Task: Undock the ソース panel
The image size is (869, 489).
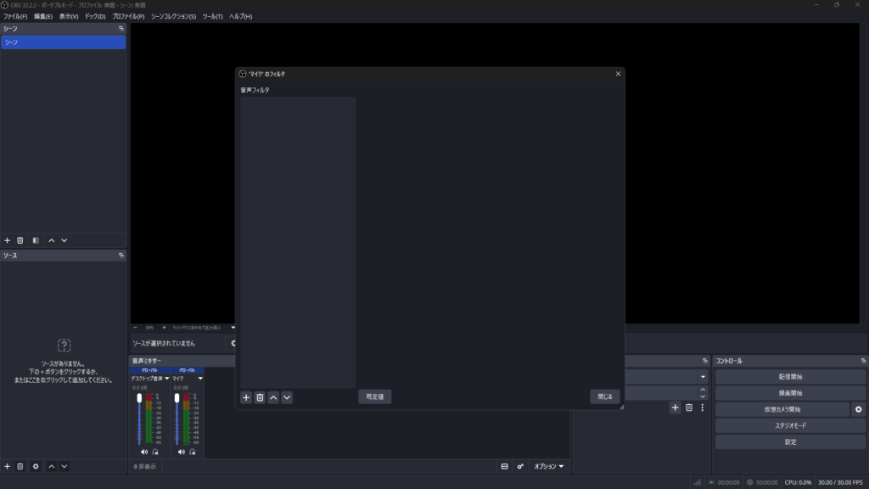Action: point(121,256)
